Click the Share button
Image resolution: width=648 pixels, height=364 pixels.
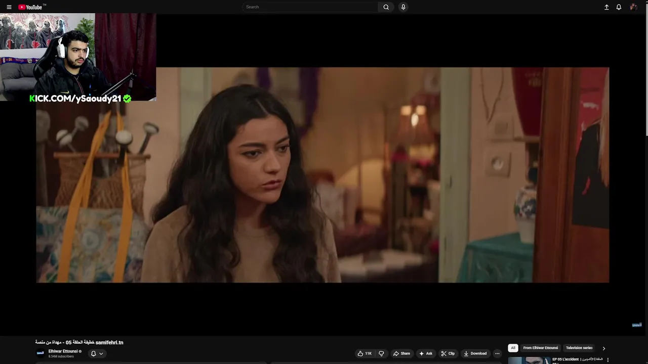pos(401,353)
